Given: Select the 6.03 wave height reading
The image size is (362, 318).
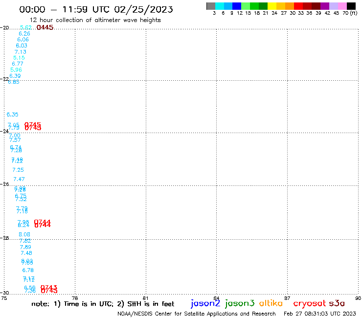Looking at the screenshot, I should click(x=22, y=45).
